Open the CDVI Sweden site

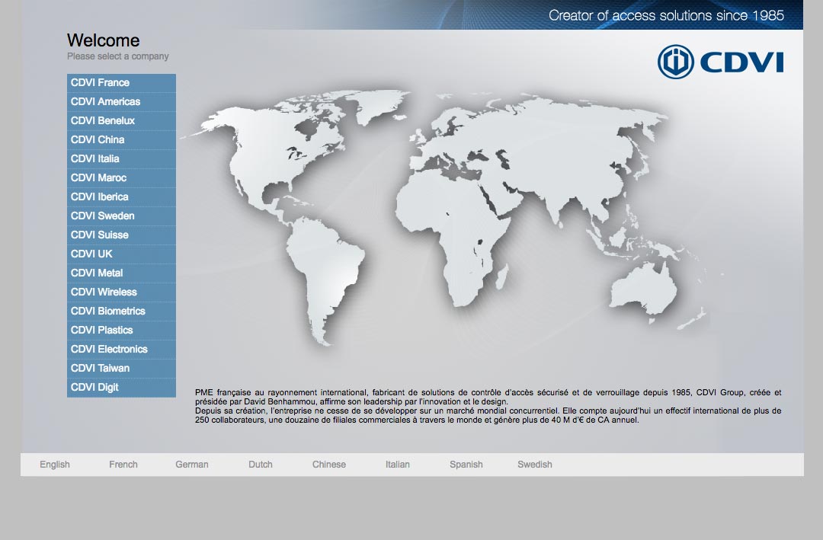click(121, 216)
